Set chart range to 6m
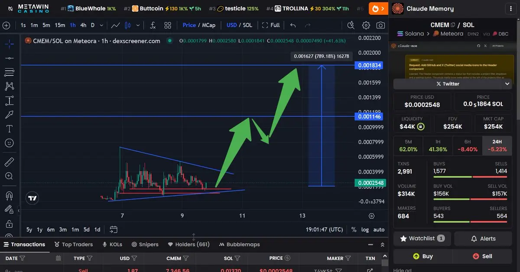The image size is (520, 272). [51, 230]
